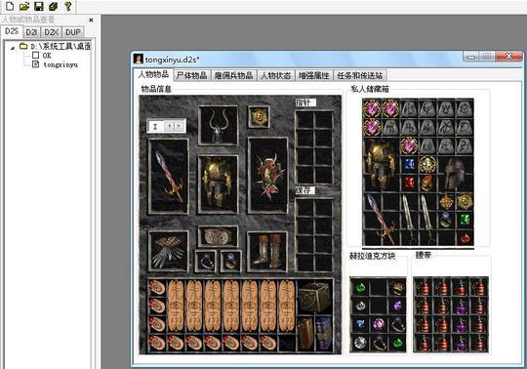Select the dark helmet in the stash

pyautogui.click(x=455, y=174)
